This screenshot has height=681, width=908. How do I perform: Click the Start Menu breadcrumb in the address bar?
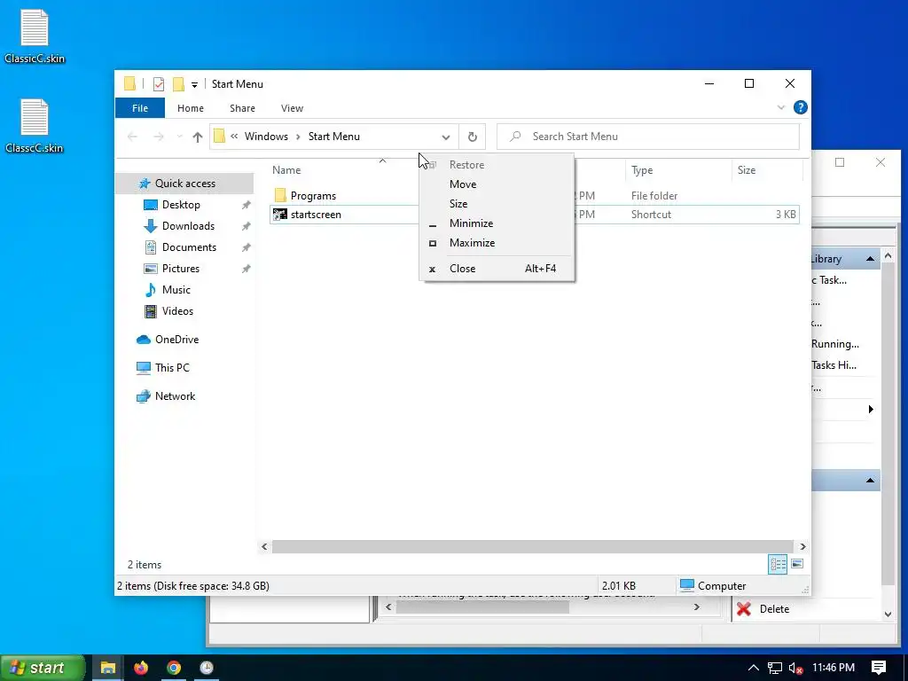coord(334,137)
